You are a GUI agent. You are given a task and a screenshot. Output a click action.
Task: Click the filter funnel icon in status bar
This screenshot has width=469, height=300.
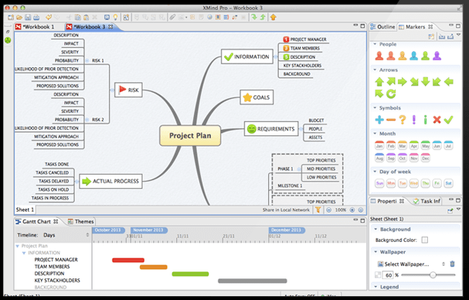(x=318, y=210)
